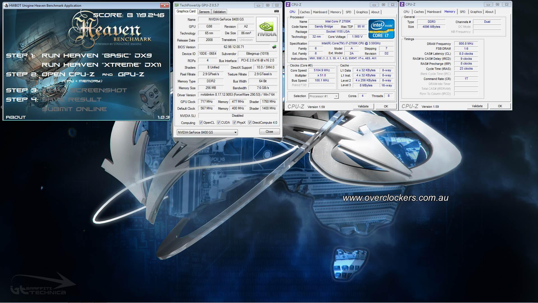
Task: Open the Processor #1 selection dropdown
Action: [323, 96]
